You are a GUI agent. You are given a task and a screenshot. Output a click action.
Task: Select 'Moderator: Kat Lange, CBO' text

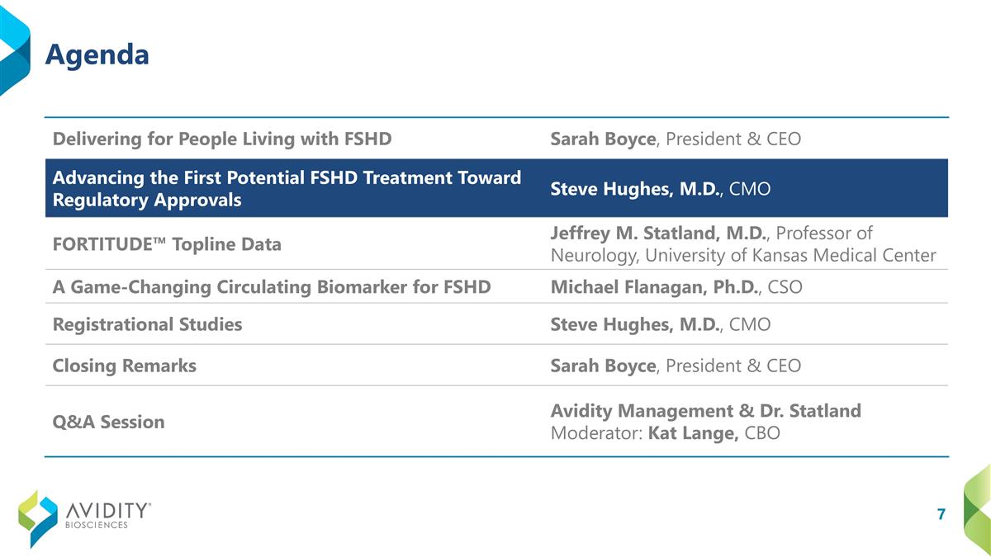coord(665,433)
